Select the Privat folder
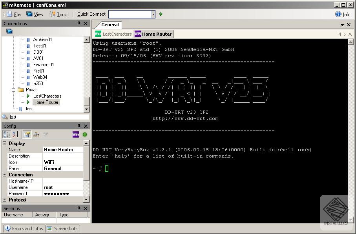 (31, 90)
